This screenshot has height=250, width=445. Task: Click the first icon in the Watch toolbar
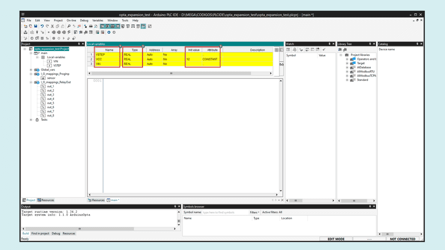point(288,49)
